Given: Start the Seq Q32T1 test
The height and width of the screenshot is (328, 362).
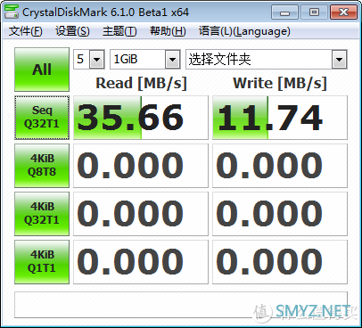Looking at the screenshot, I should tap(42, 118).
